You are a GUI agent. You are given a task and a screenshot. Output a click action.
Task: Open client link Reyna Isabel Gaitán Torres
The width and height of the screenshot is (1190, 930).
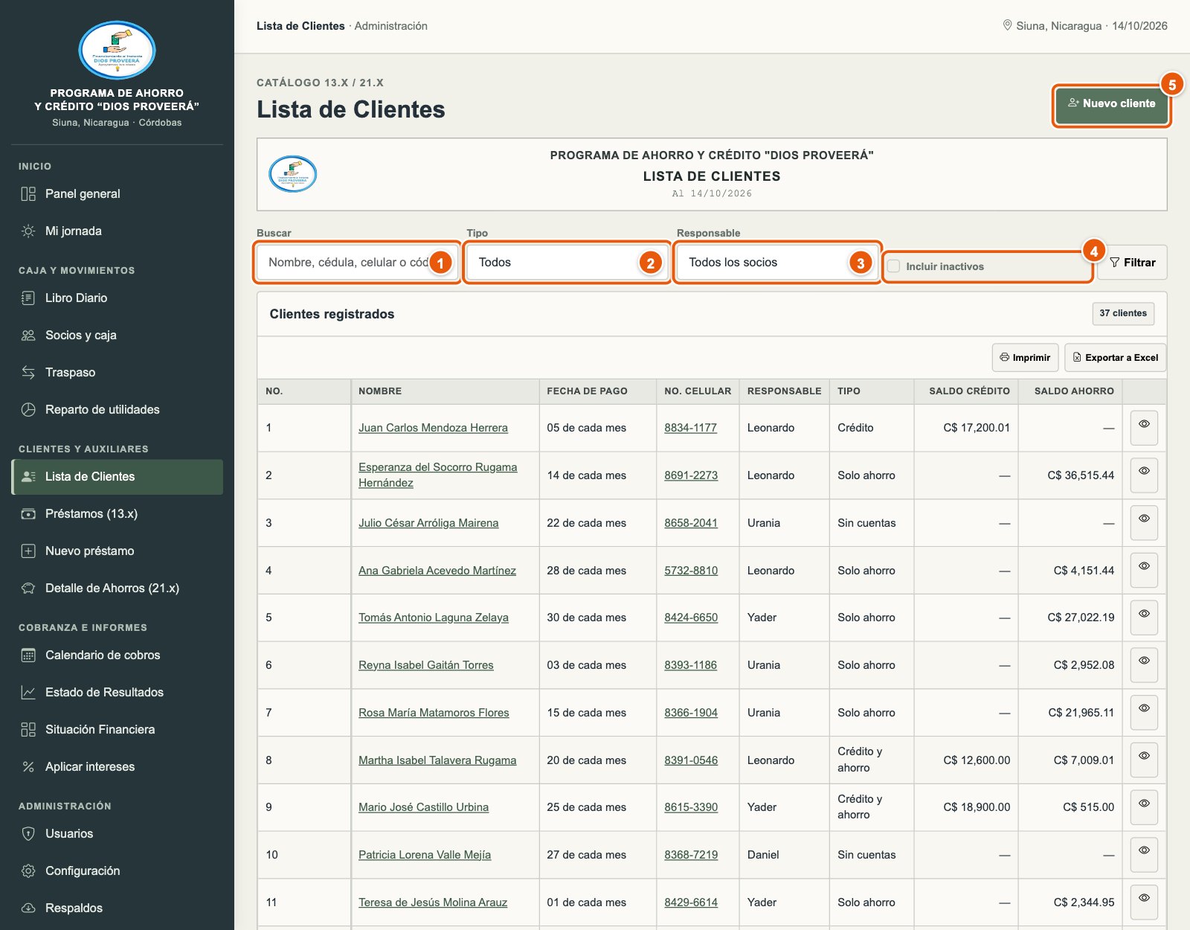click(426, 665)
